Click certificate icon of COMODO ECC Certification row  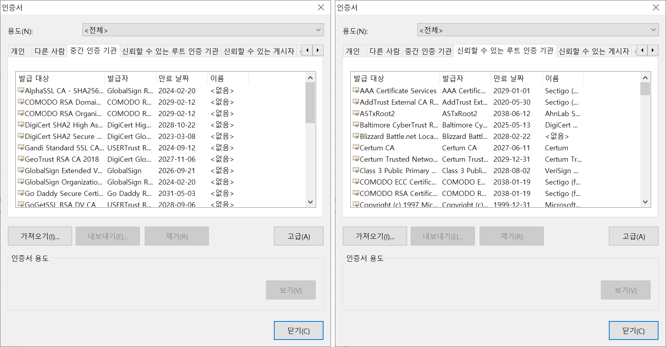click(356, 182)
